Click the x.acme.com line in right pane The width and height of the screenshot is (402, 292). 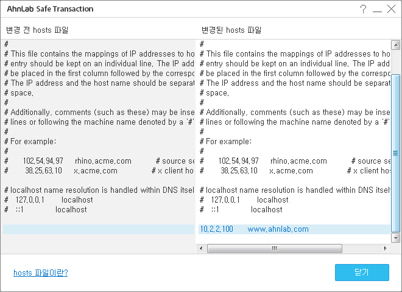click(295, 170)
